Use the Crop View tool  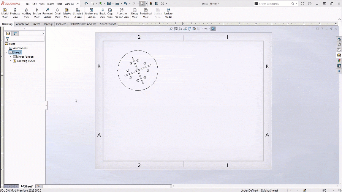[110, 13]
